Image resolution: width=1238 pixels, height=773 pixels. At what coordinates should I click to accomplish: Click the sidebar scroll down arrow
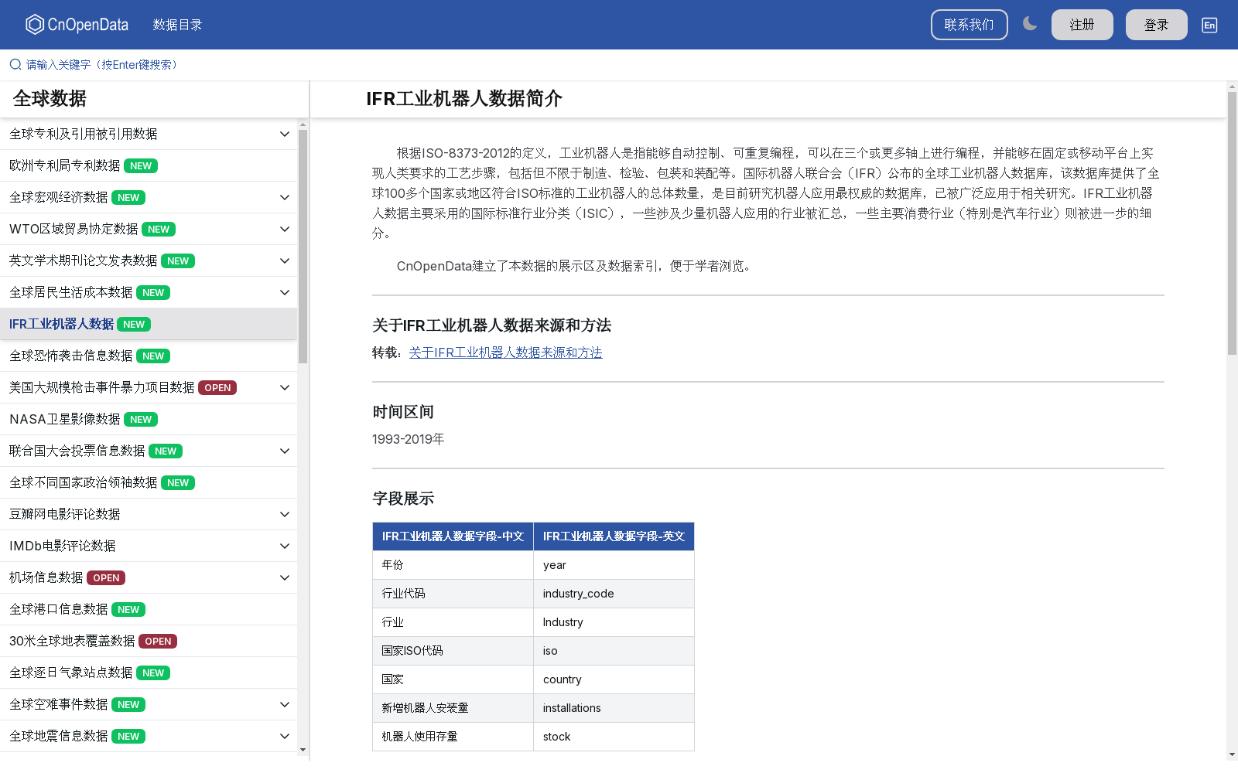pyautogui.click(x=303, y=749)
